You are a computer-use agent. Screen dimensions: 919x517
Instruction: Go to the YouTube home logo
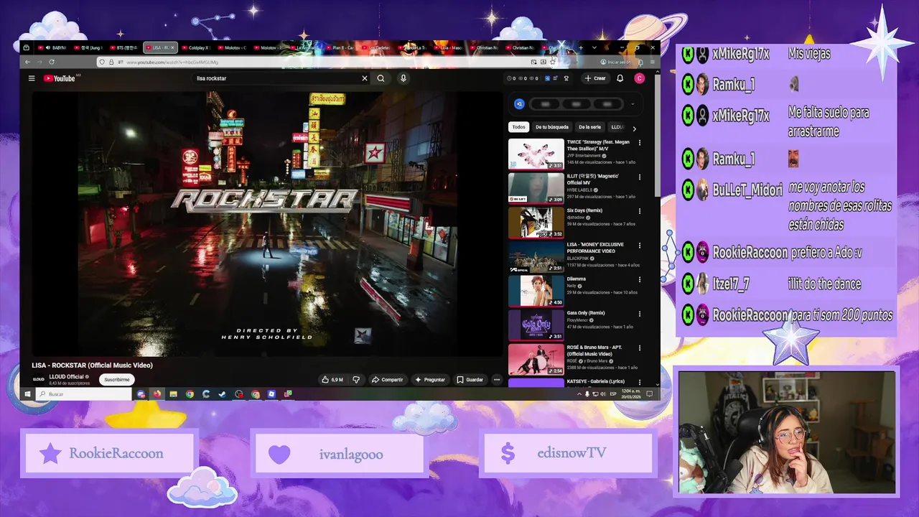tap(60, 78)
